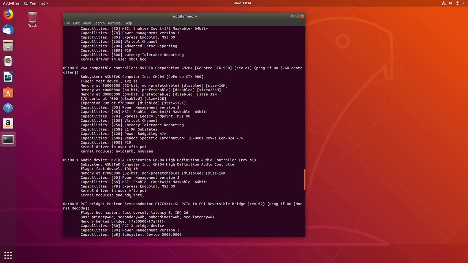Click 'Bus: primary=0a, secondary=0b' line
The height and width of the screenshot is (263, 468).
147,217
